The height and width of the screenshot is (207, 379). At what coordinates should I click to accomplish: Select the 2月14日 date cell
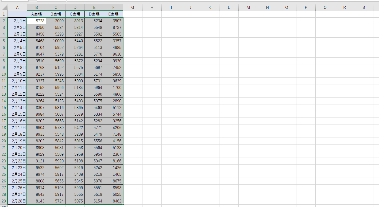(x=17, y=108)
